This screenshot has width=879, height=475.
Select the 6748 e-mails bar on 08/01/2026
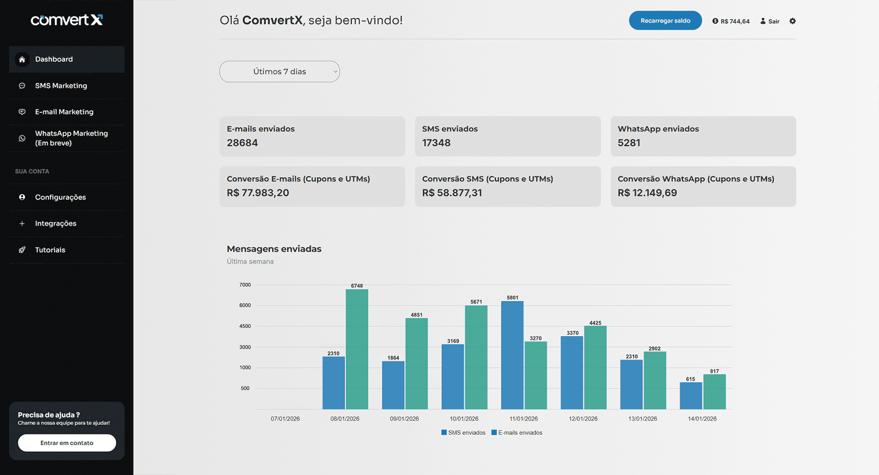pyautogui.click(x=356, y=349)
